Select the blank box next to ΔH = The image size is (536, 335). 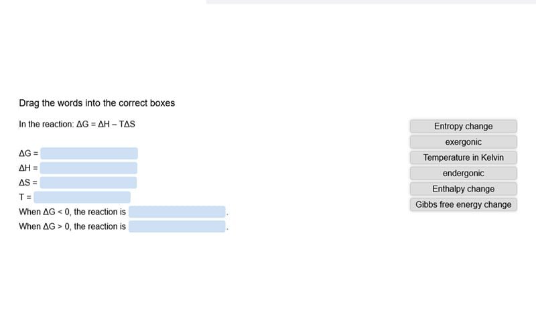coord(88,168)
